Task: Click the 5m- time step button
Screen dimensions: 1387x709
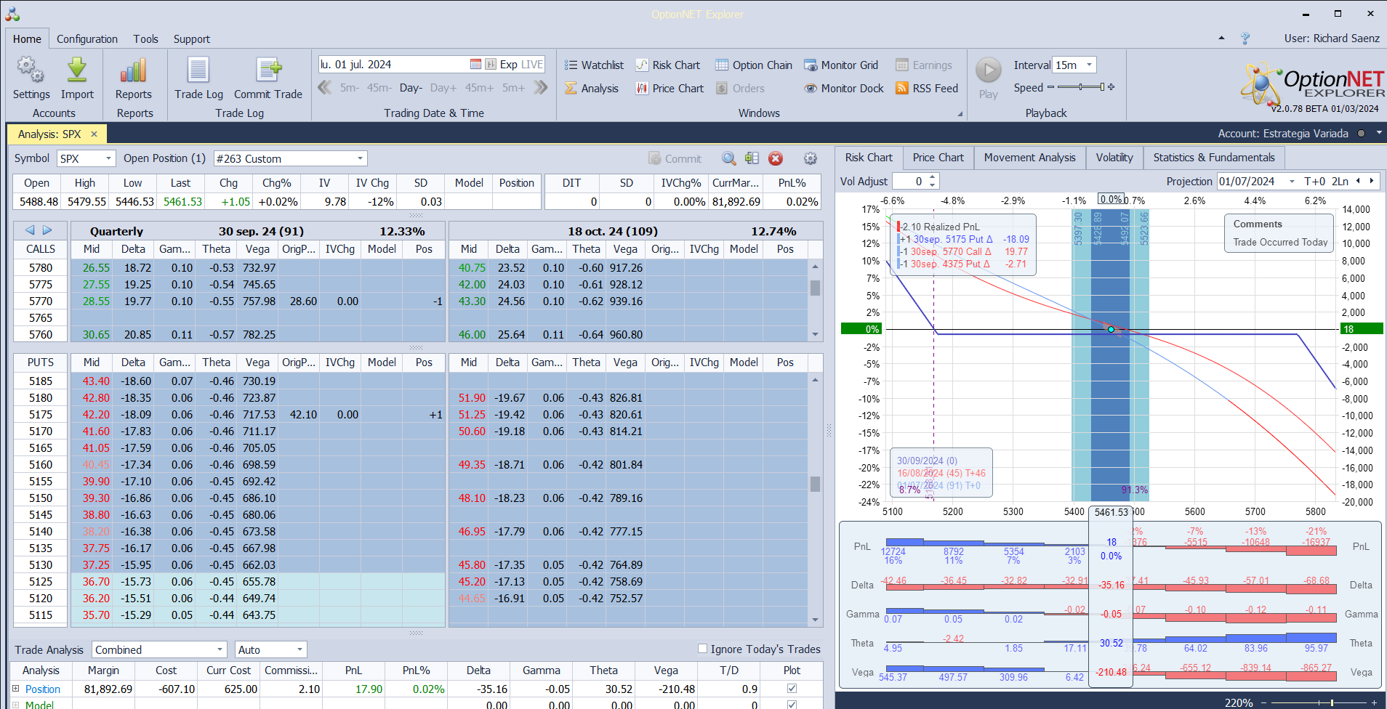Action: point(350,88)
